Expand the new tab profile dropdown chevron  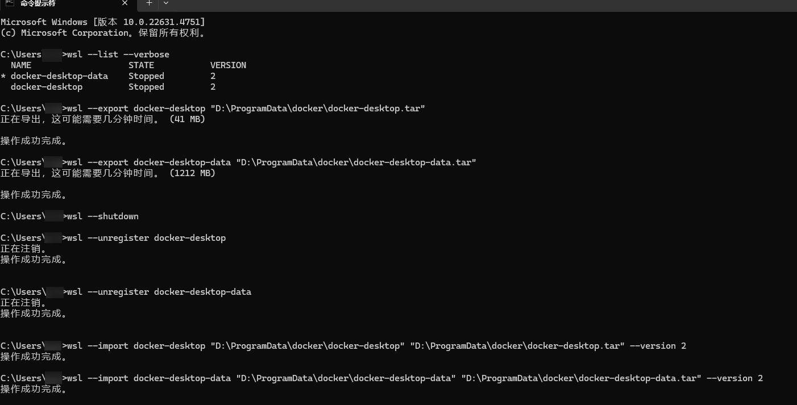click(166, 3)
